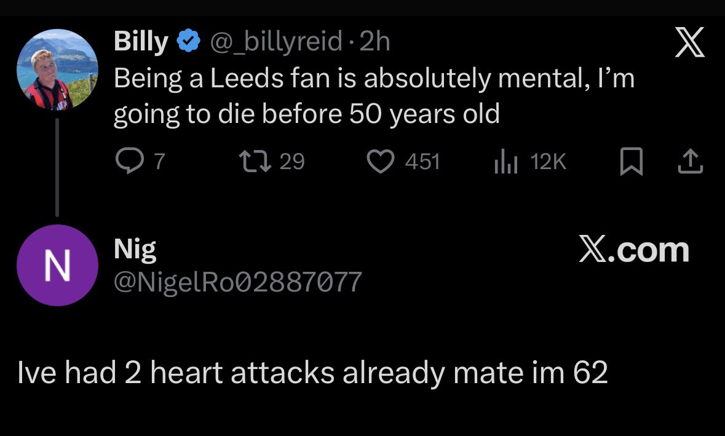Screen dimensions: 725x436
Task: Select Billy's tweet text about Leeds
Action: tap(373, 97)
